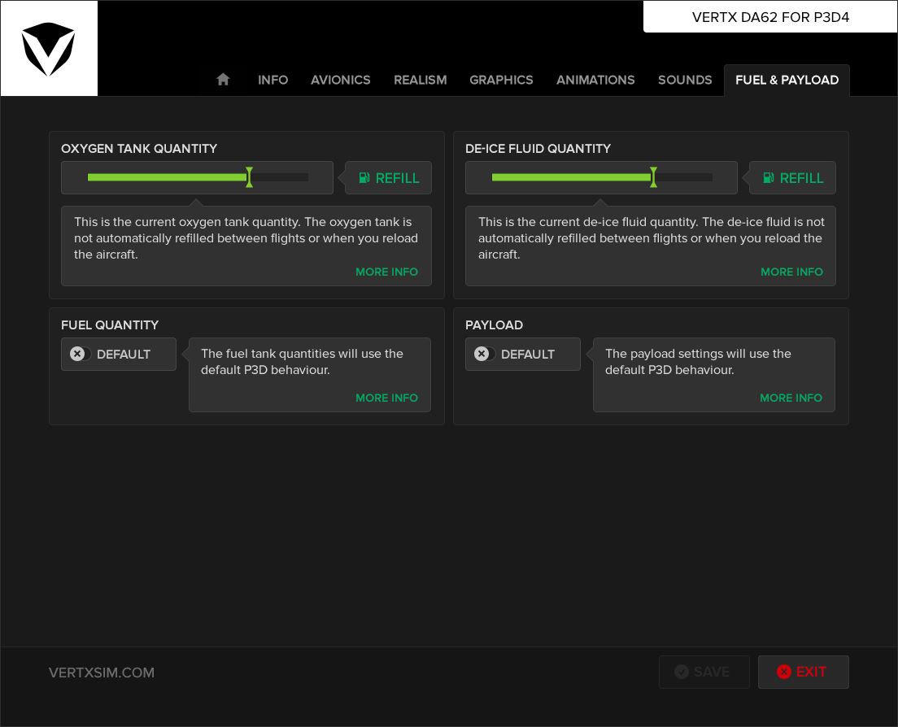Open the INFO tab
This screenshot has width=898, height=727.
(272, 81)
